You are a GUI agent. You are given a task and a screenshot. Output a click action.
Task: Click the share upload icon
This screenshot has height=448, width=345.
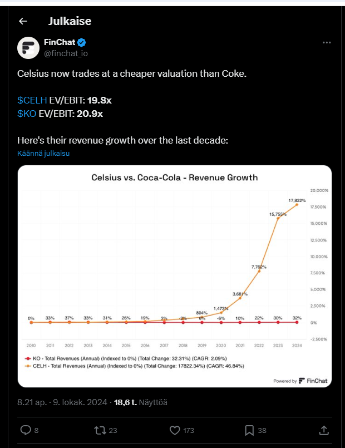click(x=323, y=430)
